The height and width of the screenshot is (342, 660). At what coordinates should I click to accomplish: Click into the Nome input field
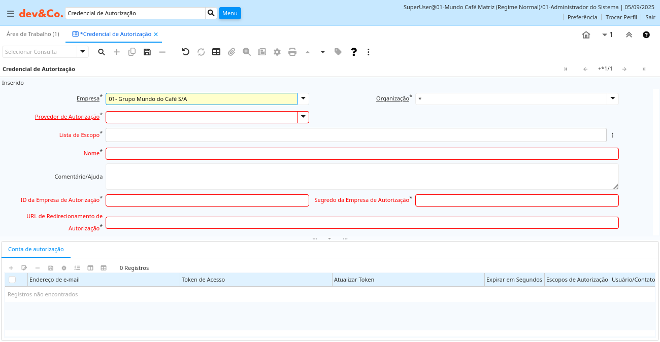click(362, 154)
